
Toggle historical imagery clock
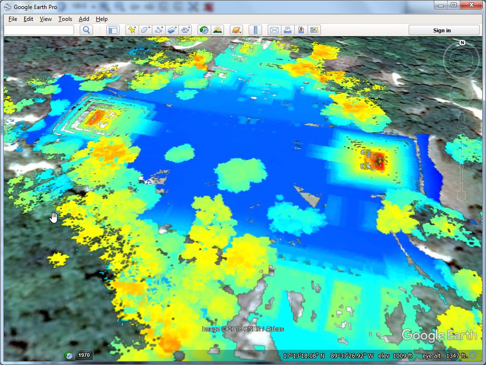pos(204,30)
